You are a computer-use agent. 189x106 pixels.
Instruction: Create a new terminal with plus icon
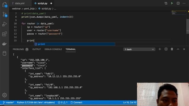pos(160,49)
